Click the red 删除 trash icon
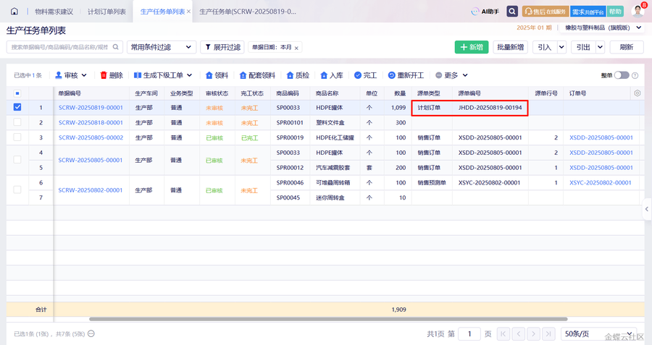This screenshot has height=345, width=652. 104,75
